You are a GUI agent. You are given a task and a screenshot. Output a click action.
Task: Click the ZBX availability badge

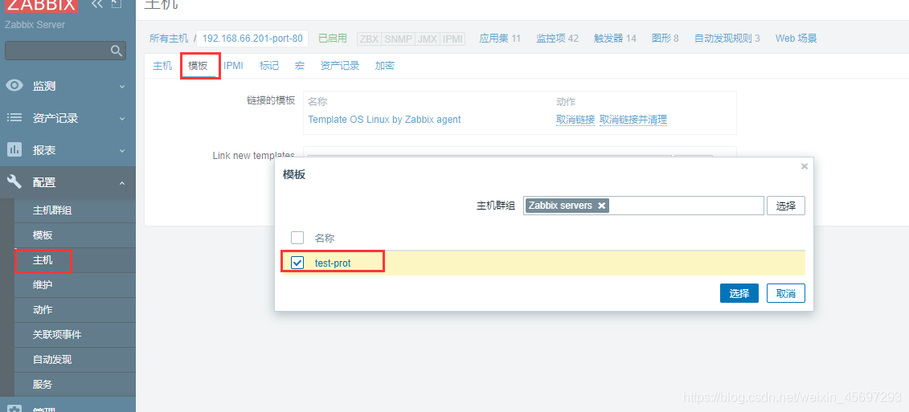[369, 39]
